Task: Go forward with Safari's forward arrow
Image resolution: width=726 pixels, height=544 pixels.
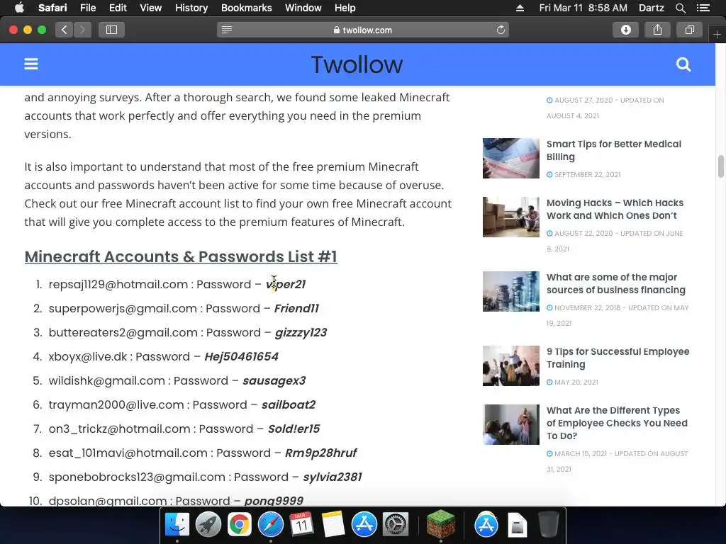Action: 82,30
